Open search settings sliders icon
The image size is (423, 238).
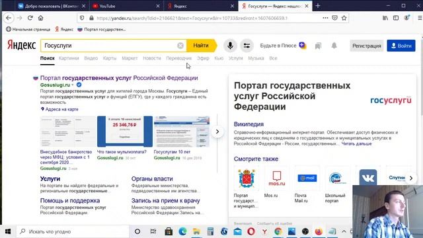(247, 46)
